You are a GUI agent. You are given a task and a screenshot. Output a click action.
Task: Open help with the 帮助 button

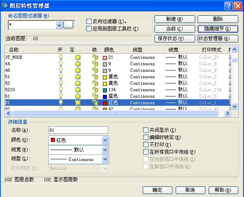pos(223,190)
